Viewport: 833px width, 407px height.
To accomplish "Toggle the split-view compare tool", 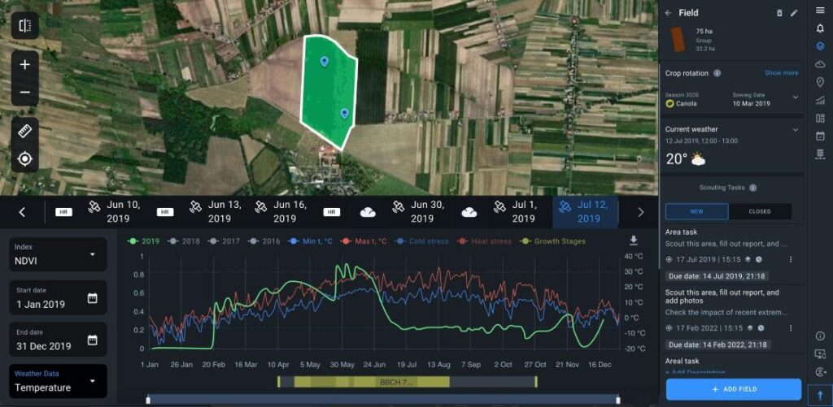I will click(25, 25).
